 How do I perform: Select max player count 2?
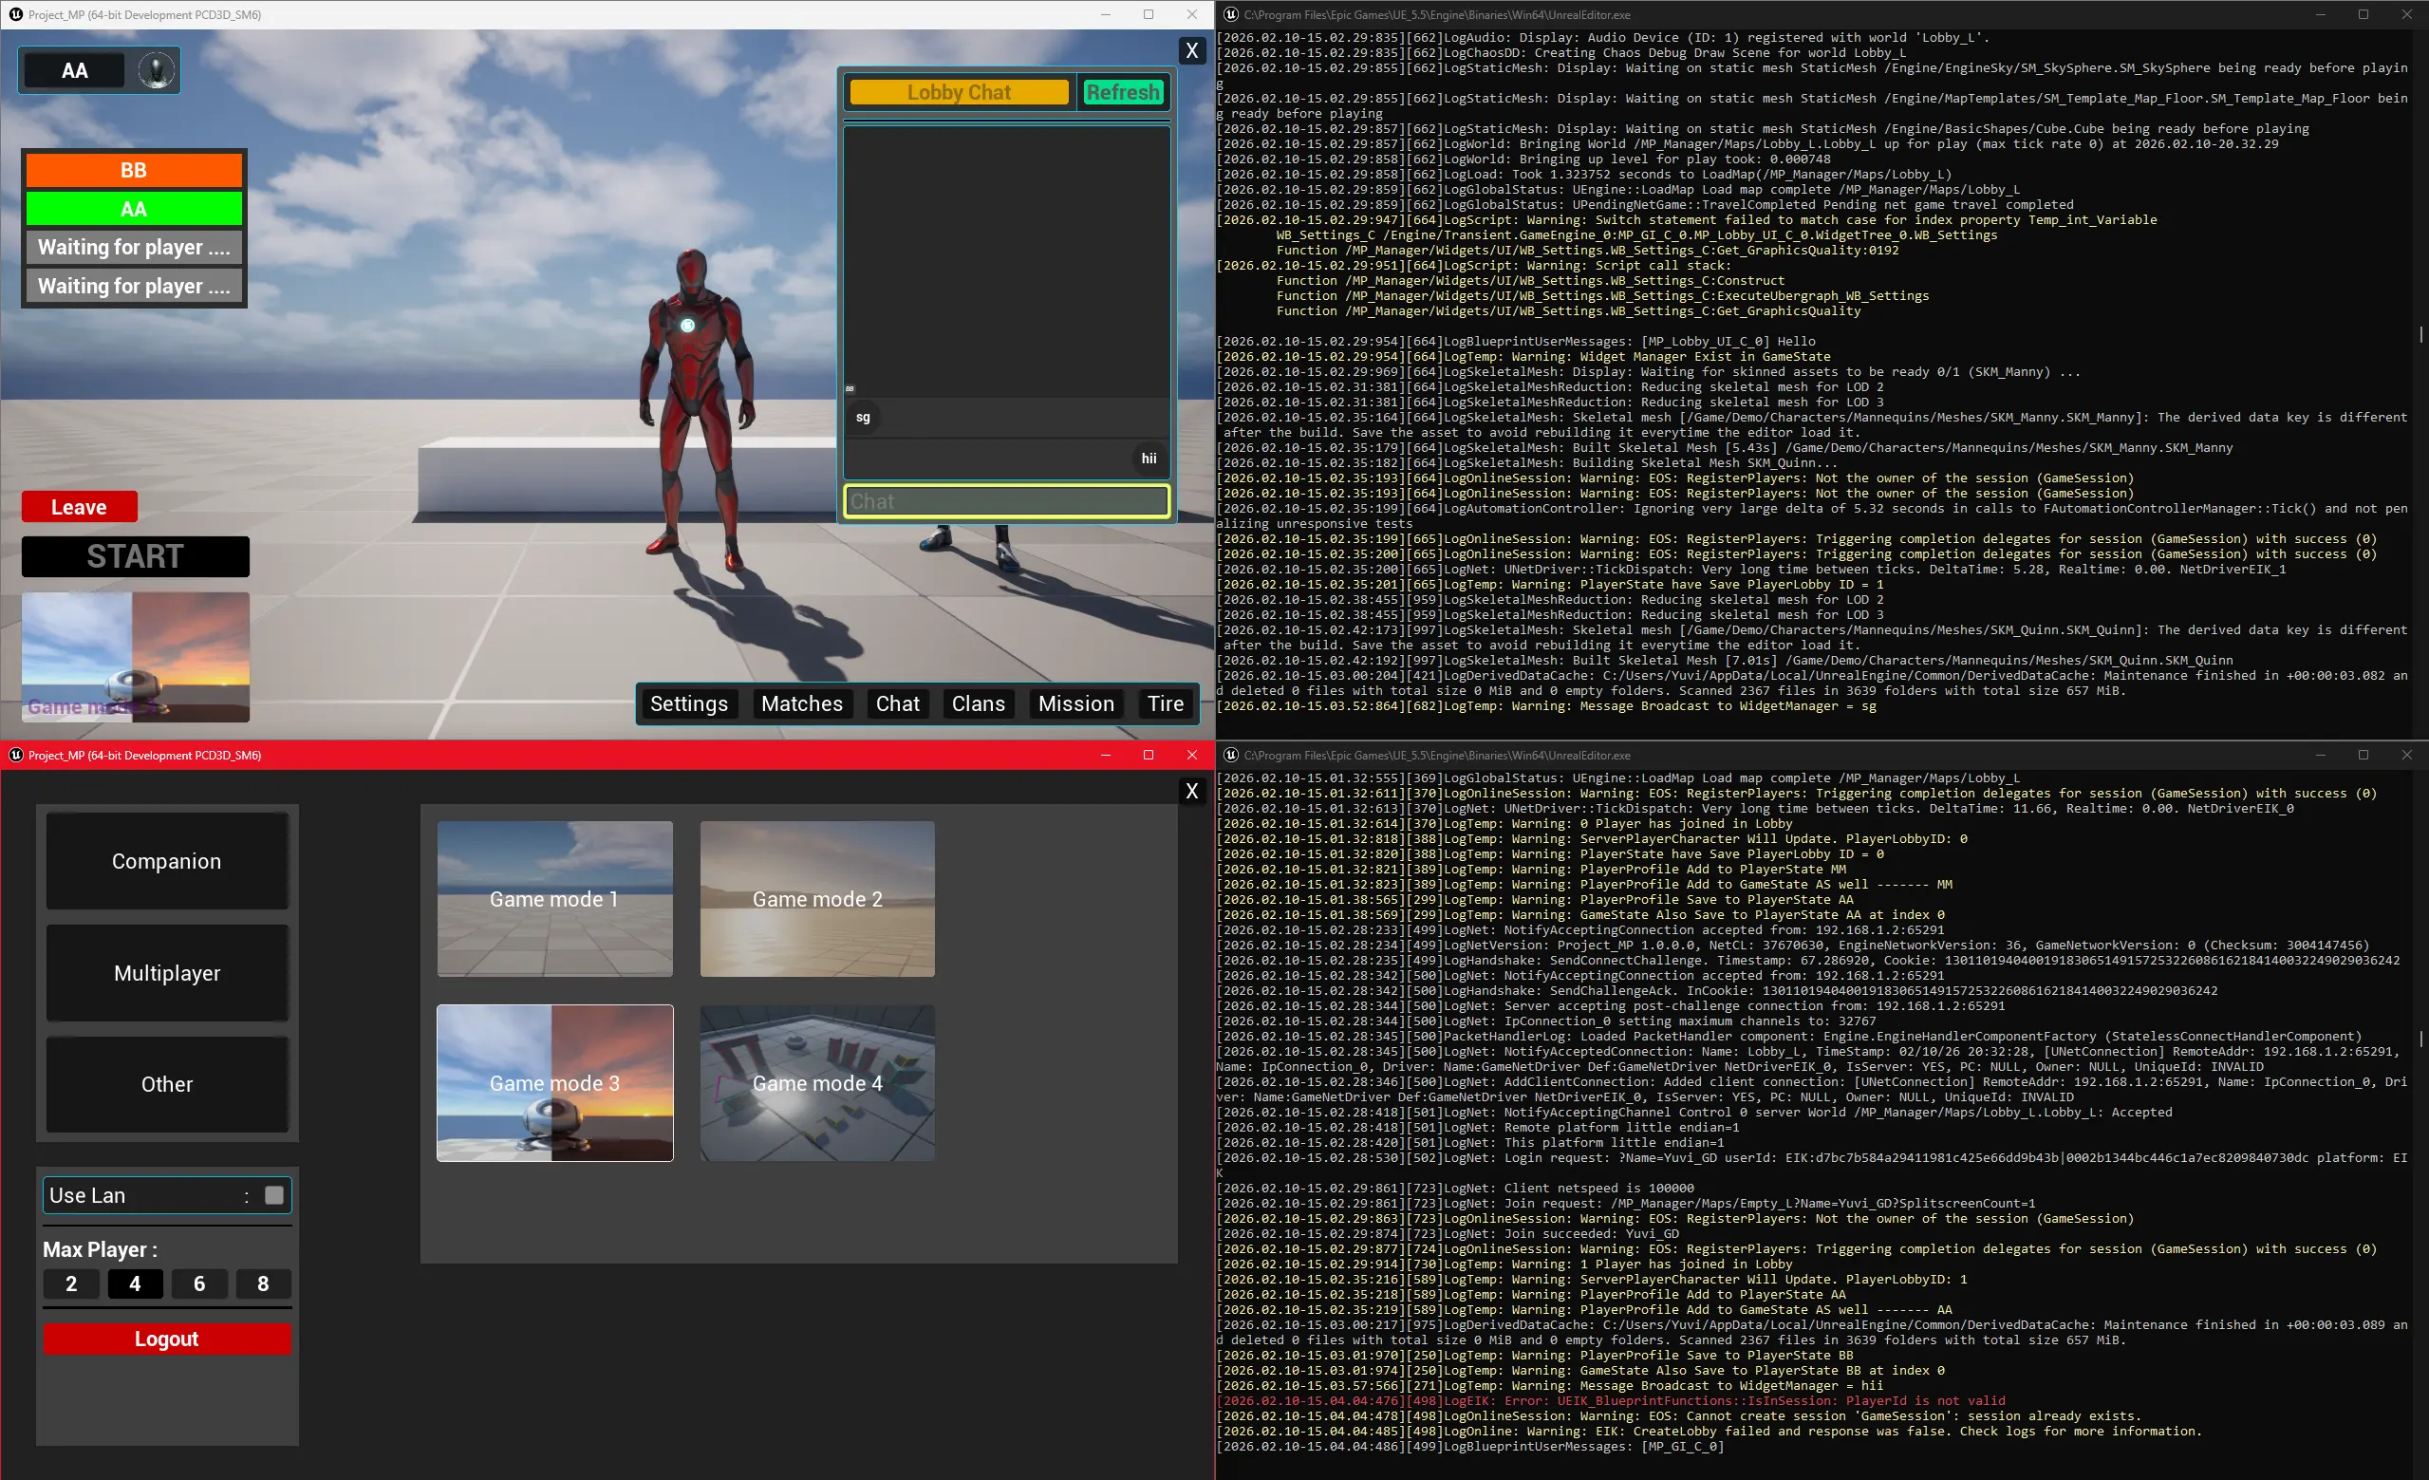(x=71, y=1283)
